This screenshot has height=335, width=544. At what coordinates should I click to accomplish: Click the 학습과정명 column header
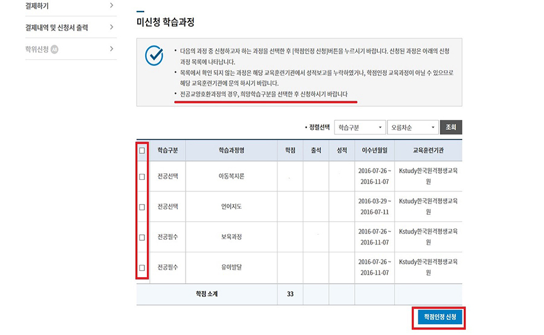pos(231,150)
